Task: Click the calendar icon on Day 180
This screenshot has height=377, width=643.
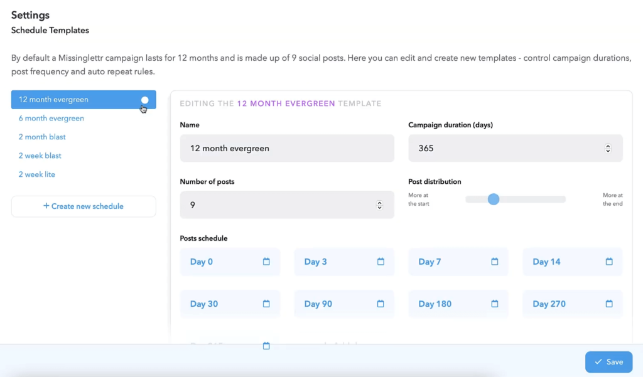Action: 495,304
